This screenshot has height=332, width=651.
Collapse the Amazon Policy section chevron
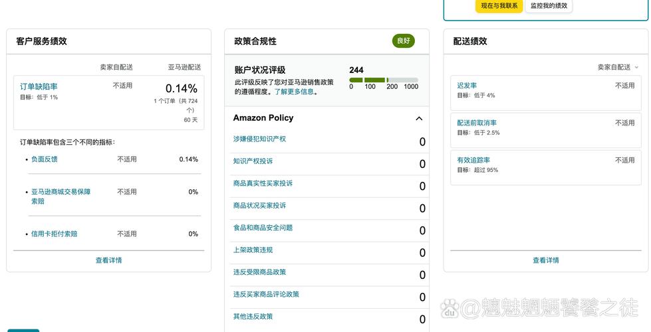click(x=420, y=119)
